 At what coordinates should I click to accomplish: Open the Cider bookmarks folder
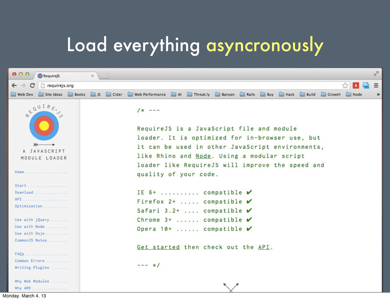[114, 94]
